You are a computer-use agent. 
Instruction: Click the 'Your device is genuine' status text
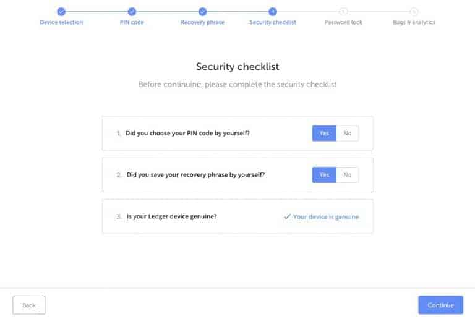pyautogui.click(x=326, y=217)
